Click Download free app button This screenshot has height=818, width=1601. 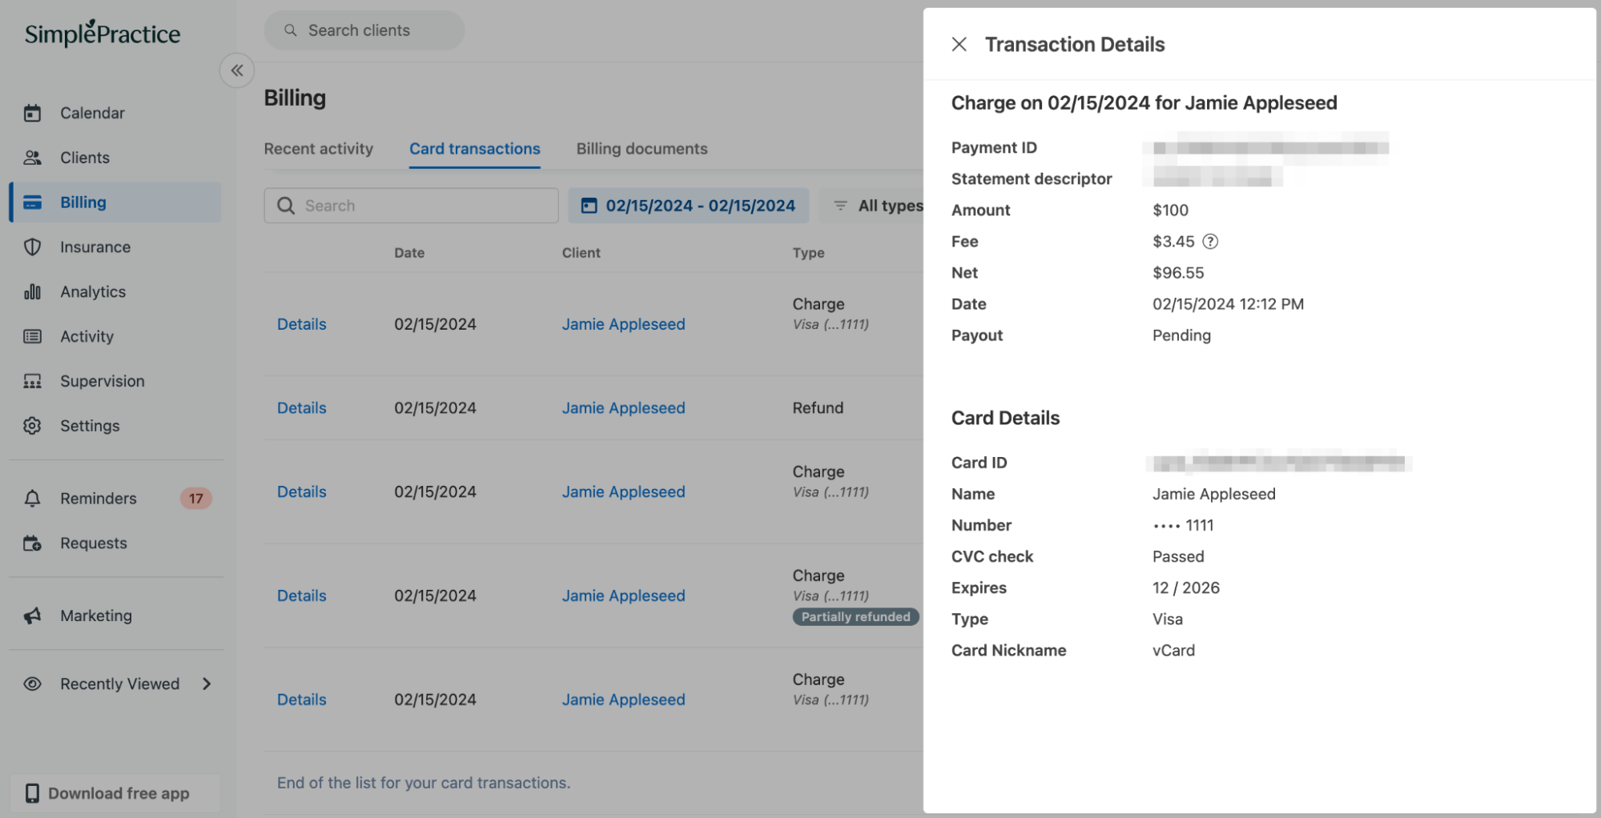115,793
